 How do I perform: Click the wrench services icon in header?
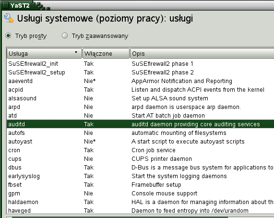[x=9, y=18]
